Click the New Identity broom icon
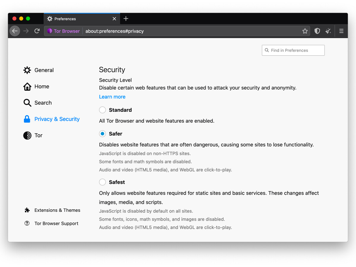 (328, 31)
